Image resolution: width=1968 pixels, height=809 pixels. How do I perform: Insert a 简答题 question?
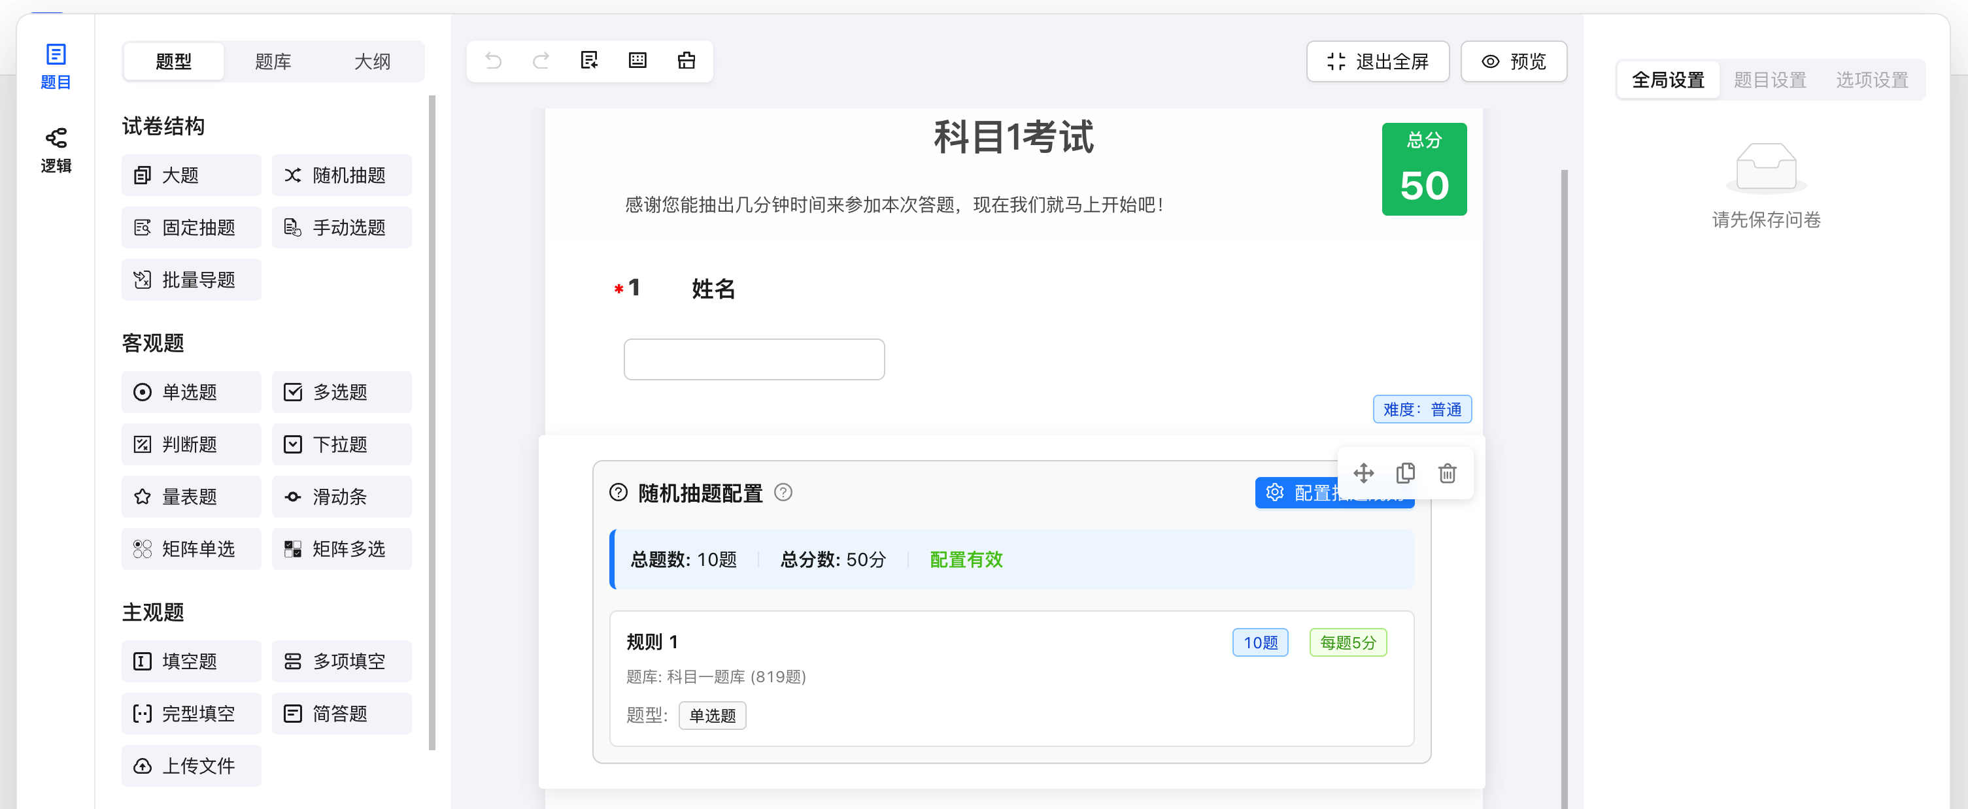tap(341, 714)
